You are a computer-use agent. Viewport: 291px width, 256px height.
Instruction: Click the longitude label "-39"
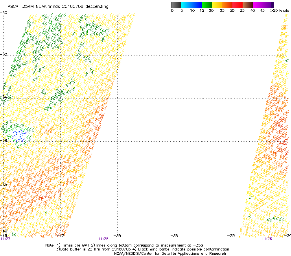[x=117, y=236]
